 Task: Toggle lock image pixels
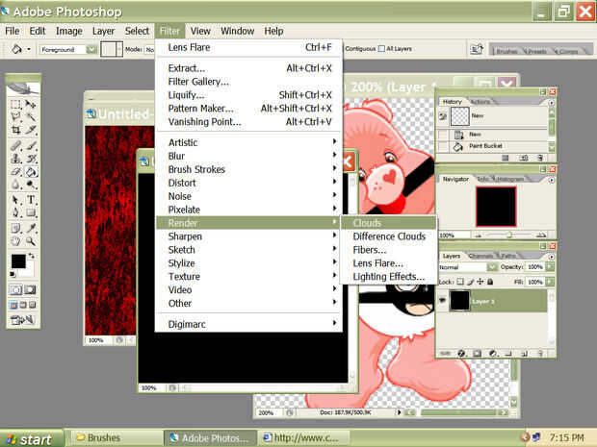(x=471, y=282)
